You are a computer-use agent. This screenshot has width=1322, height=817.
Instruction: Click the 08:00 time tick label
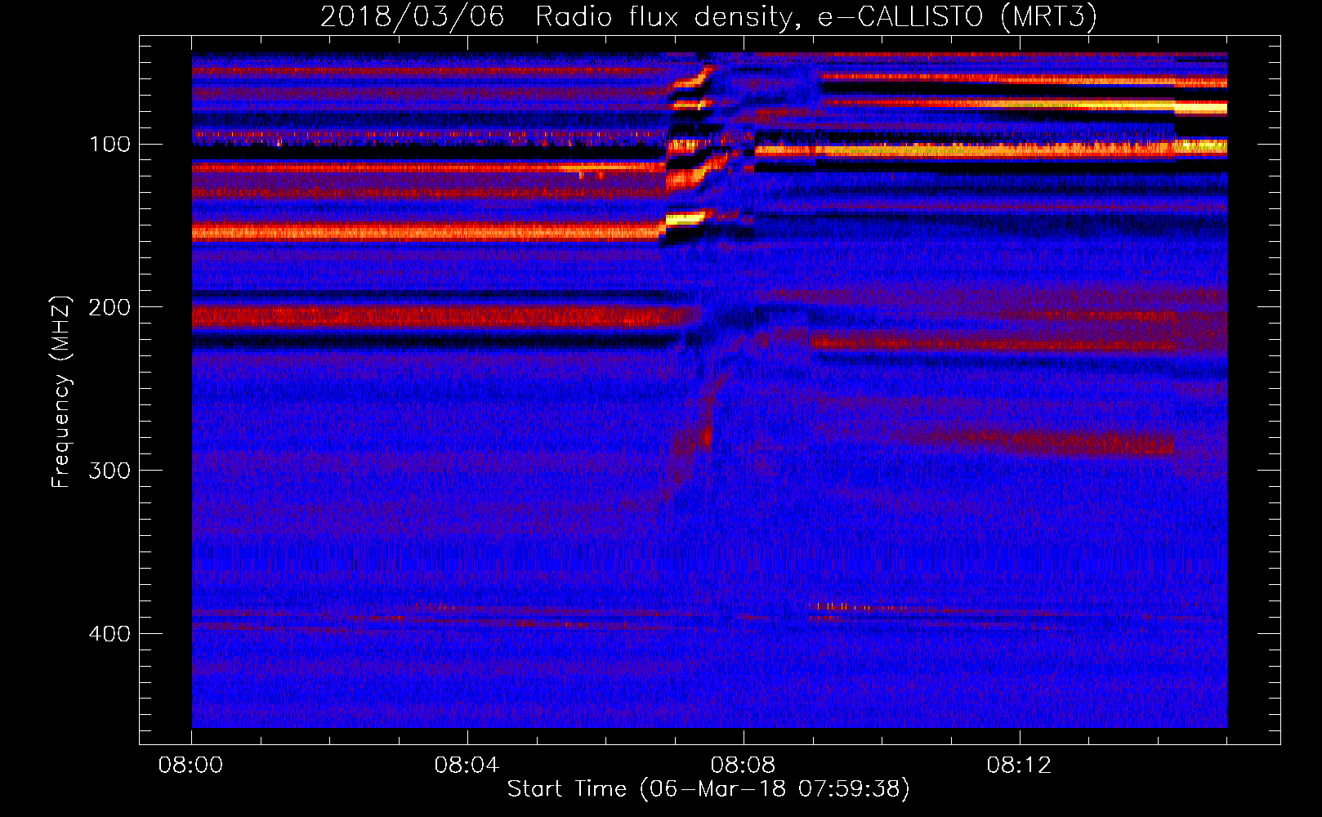(190, 766)
